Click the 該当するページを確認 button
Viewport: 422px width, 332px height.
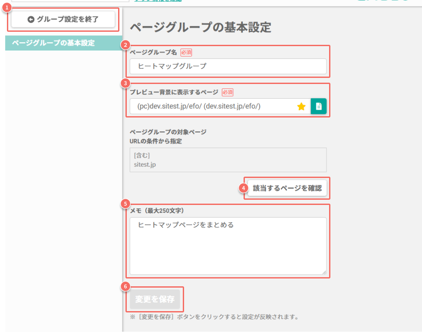click(287, 188)
